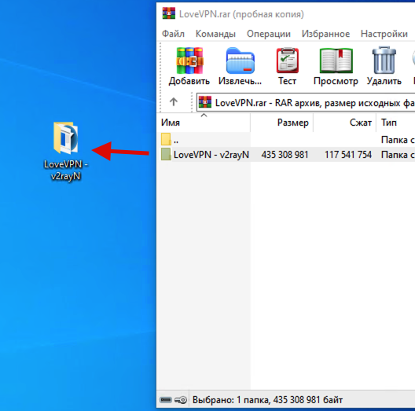Click the LoveVPN.rar window title text
This screenshot has width=415, height=411.
[241, 14]
